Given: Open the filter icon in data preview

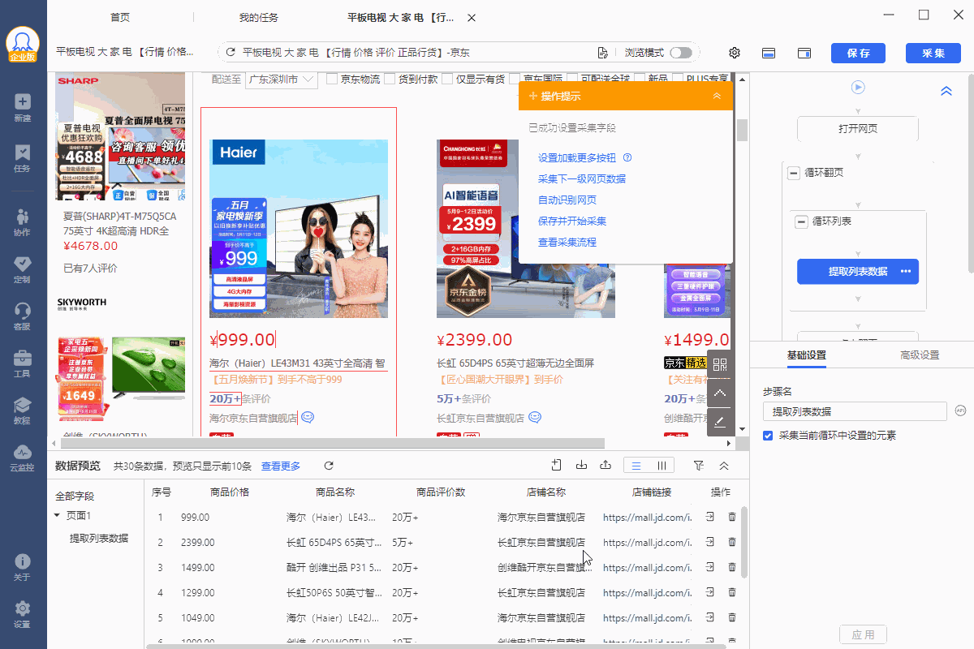Looking at the screenshot, I should pyautogui.click(x=699, y=466).
